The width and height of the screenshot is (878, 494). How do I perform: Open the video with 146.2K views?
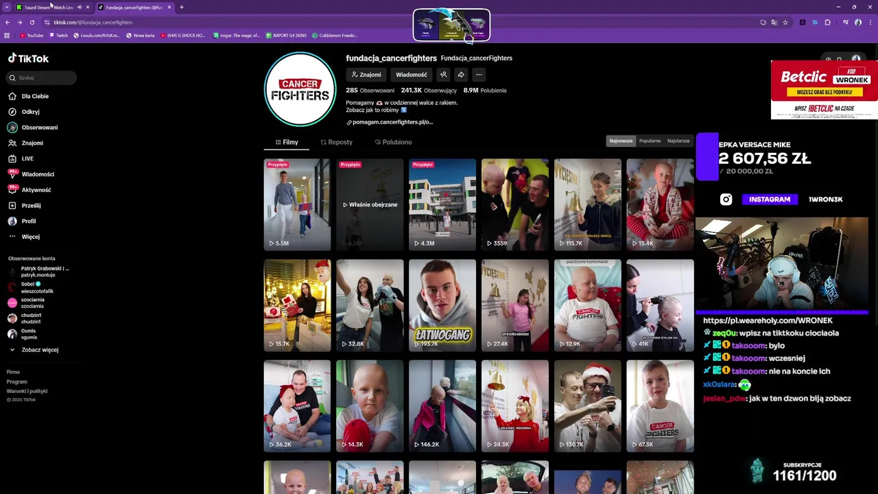(442, 405)
